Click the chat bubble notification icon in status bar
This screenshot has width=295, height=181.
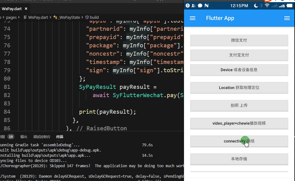pos(200,6)
